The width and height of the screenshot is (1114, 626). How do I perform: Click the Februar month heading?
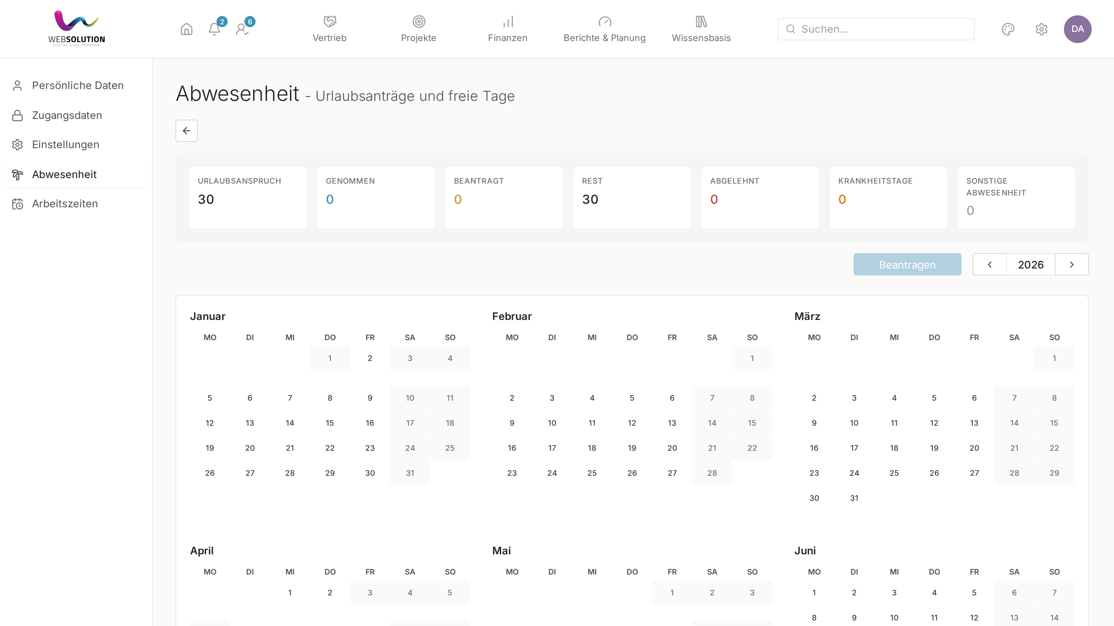[x=512, y=316]
